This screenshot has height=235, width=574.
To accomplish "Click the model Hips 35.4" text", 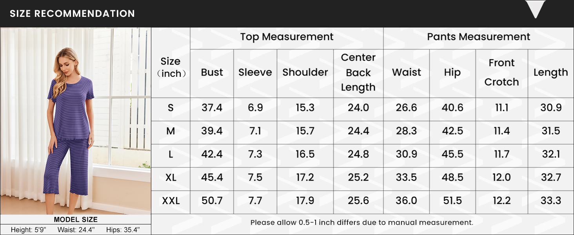I will tap(123, 230).
